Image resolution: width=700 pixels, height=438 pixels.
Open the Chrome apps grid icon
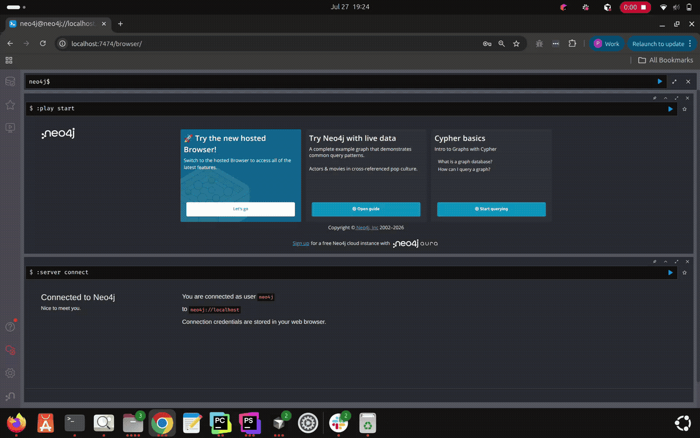9,60
